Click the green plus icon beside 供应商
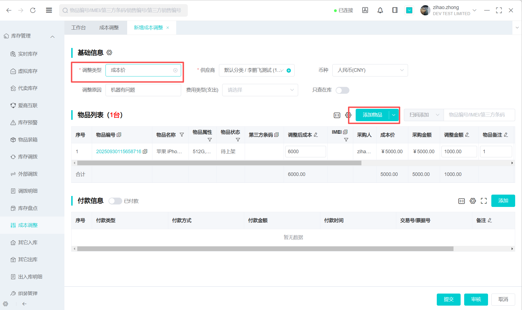522x310 pixels. 289,70
